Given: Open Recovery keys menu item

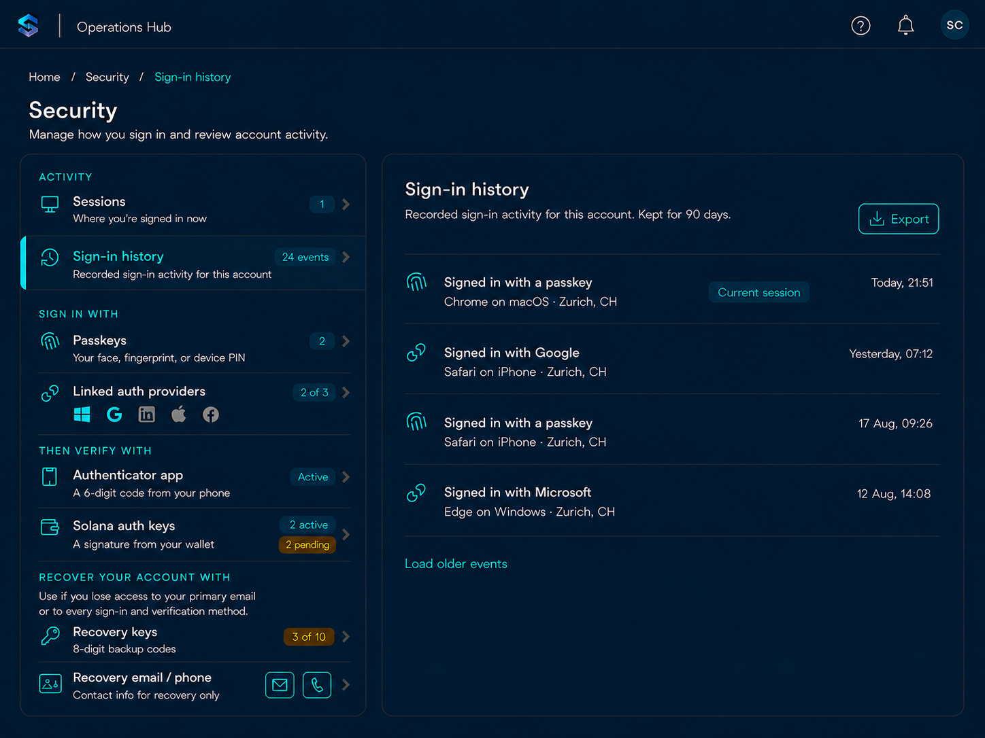Looking at the screenshot, I should coord(195,639).
